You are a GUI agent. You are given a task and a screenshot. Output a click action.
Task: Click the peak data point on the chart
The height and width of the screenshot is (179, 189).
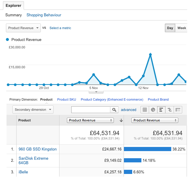[x=151, y=55]
